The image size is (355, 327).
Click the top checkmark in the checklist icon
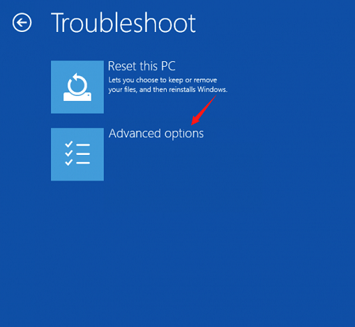(x=69, y=144)
